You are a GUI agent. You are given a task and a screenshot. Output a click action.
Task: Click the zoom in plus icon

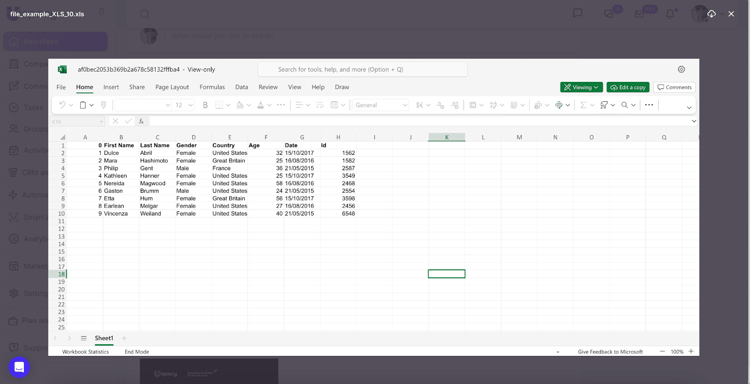click(x=691, y=352)
